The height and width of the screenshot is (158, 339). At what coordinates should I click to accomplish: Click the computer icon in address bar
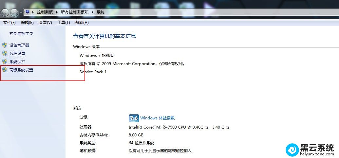(x=27, y=12)
